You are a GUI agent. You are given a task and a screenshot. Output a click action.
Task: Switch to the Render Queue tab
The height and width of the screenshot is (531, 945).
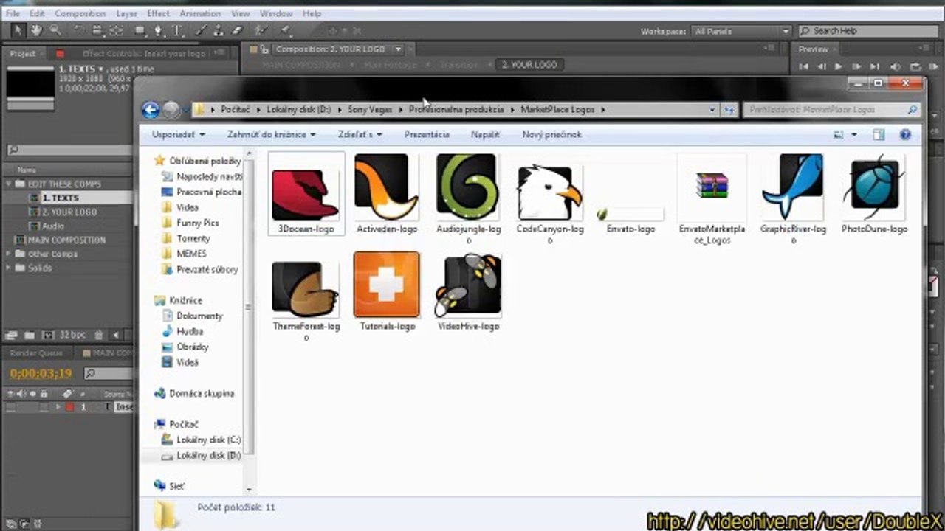coord(36,353)
